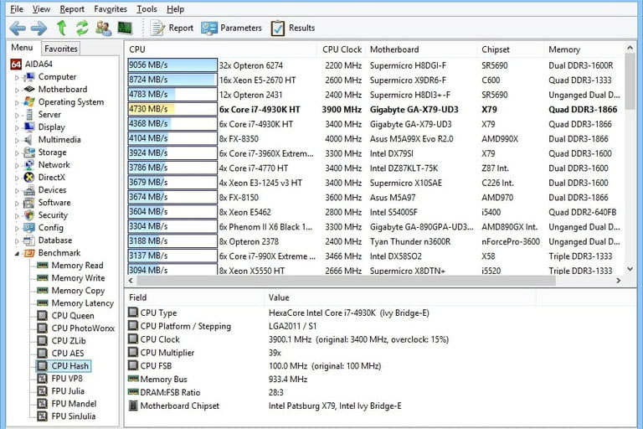Click the FPU Julia benchmark icon
Viewport: 643px width, 429px height.
click(x=42, y=391)
